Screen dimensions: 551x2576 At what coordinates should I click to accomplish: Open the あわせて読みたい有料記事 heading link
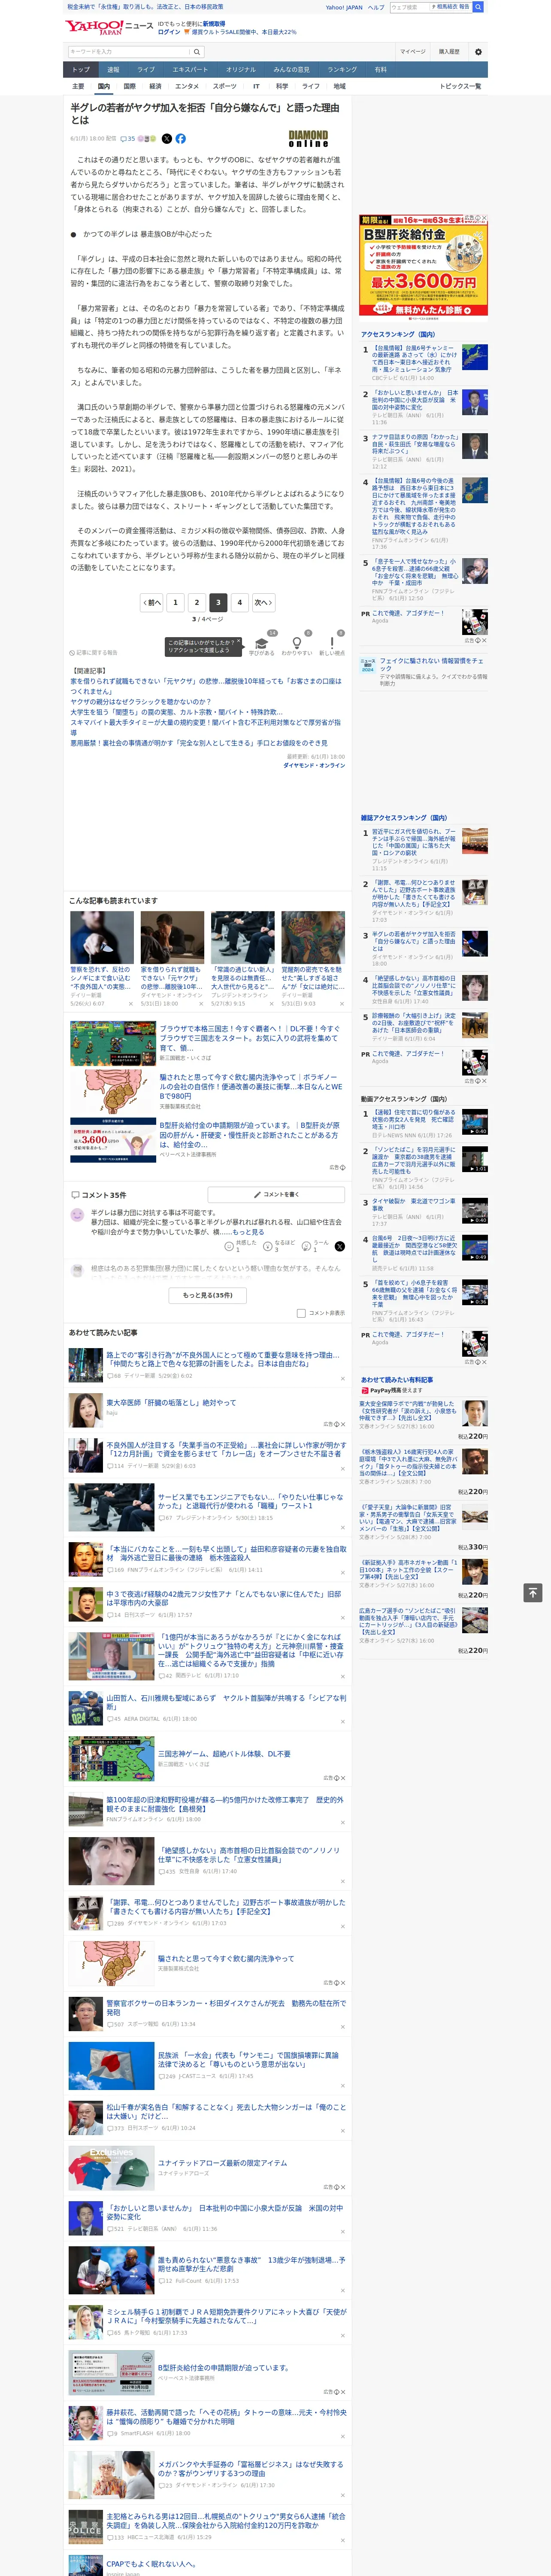tap(397, 1379)
